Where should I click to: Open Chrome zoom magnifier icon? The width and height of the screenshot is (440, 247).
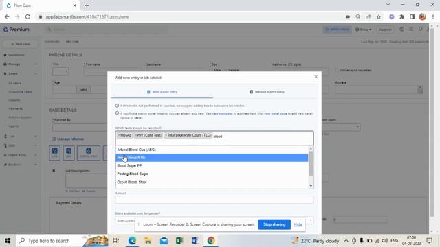[358, 16]
